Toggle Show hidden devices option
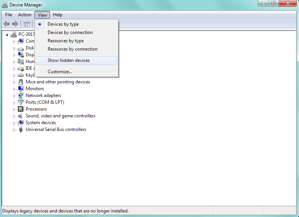 coord(69,60)
